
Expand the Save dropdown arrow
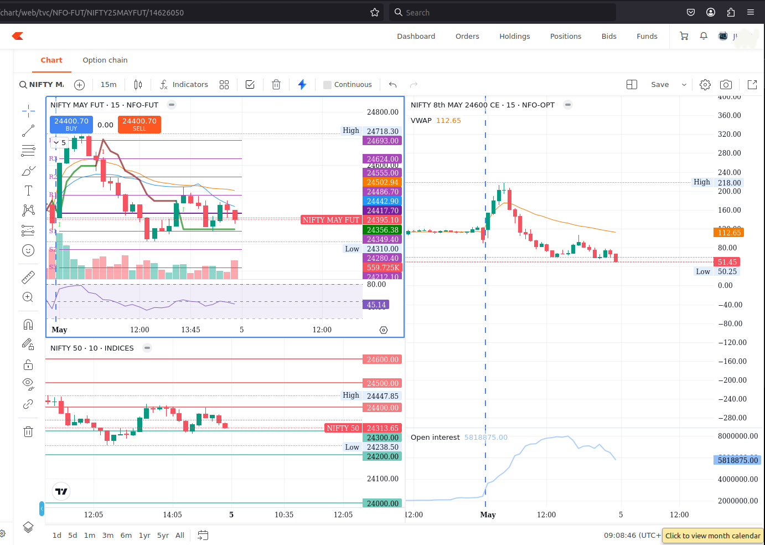pos(684,85)
